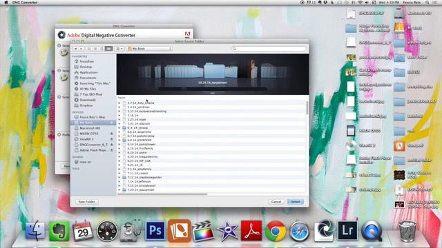
Task: Select the NIKON D750 icon on the desktop
Action: [351, 131]
